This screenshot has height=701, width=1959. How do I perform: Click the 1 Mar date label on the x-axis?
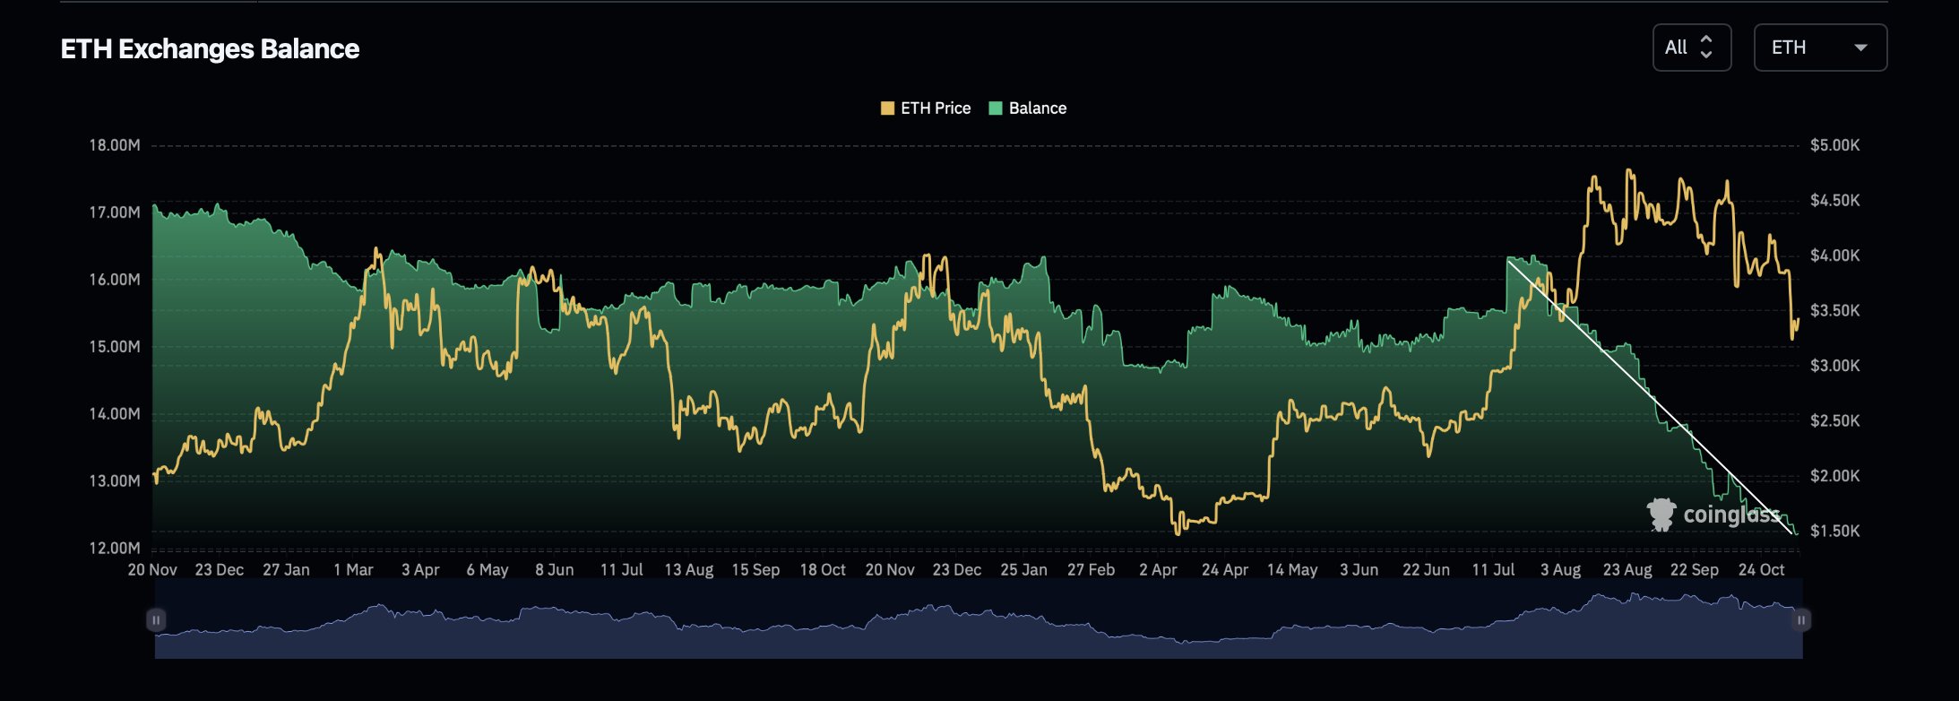point(353,570)
